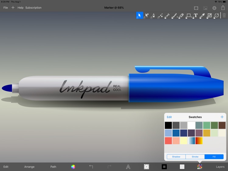Open the Help menu
The image size is (228, 171).
(20, 8)
